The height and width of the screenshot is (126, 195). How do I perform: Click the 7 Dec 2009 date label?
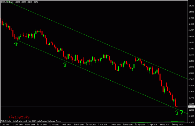pos(5,124)
